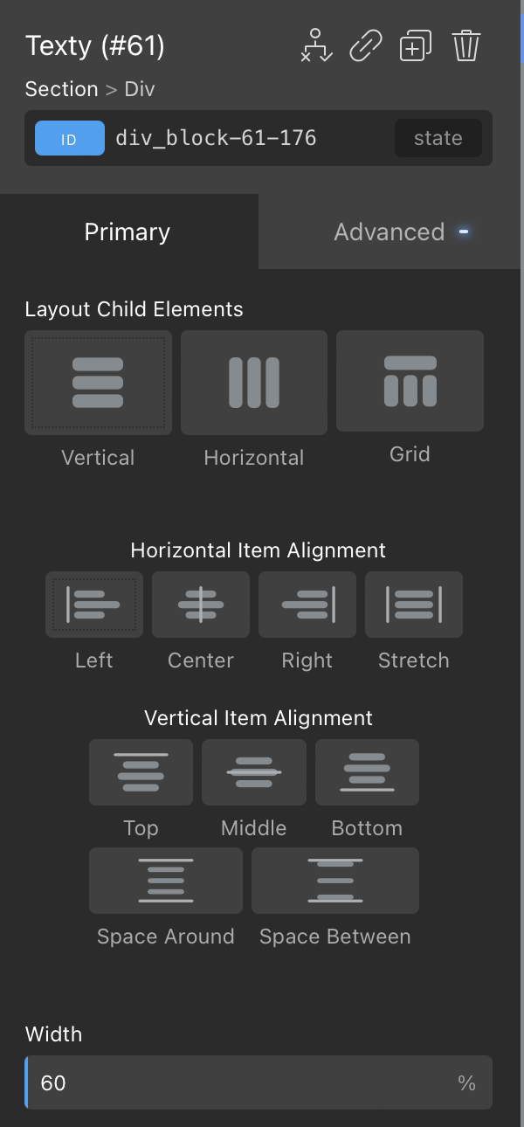The width and height of the screenshot is (524, 1127).
Task: Set horizontal item alignment to Right
Action: click(307, 605)
